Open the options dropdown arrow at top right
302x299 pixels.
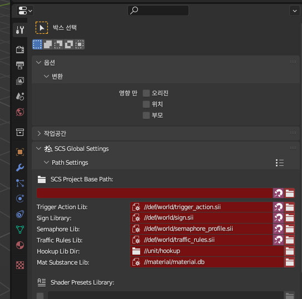295,11
